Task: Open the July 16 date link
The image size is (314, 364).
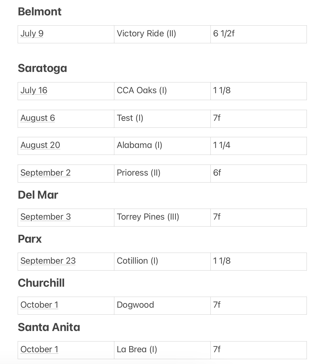Action: click(x=34, y=90)
